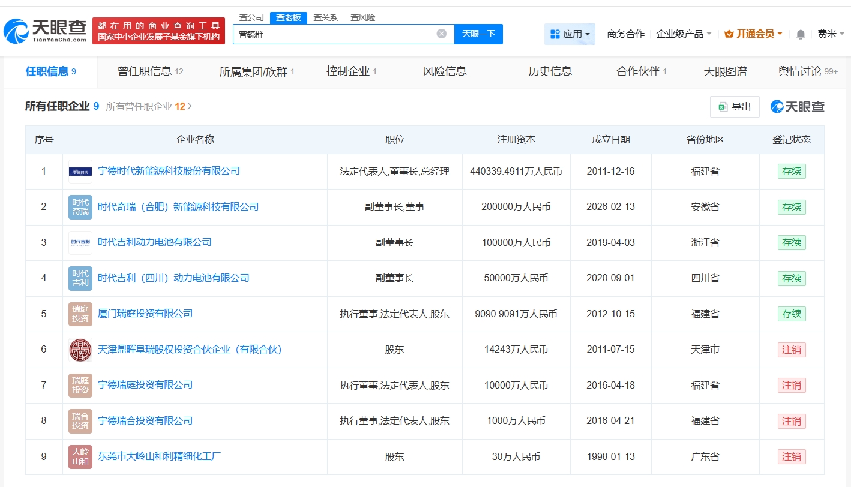Open the 费米 user account menu

pos(831,34)
